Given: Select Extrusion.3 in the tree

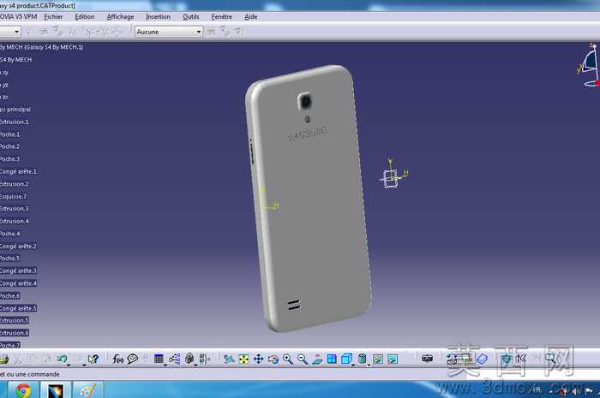Looking at the screenshot, I should point(15,209).
